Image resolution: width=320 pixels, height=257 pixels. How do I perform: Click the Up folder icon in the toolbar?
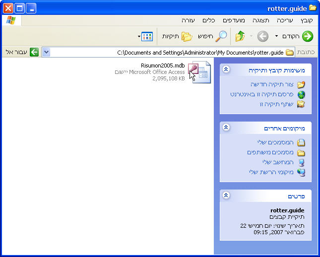[x=240, y=36]
